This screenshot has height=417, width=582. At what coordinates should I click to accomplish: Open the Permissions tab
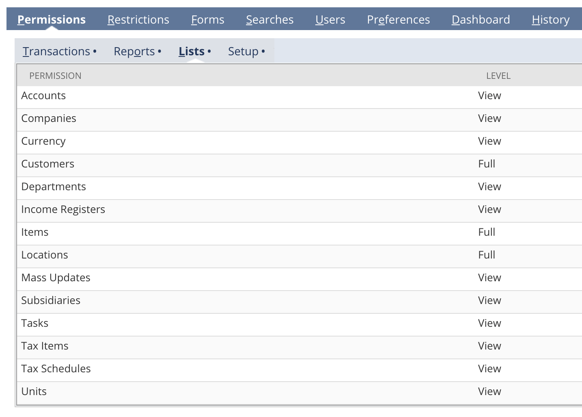[x=52, y=20]
